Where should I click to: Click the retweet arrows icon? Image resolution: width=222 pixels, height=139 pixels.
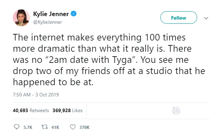44,127
